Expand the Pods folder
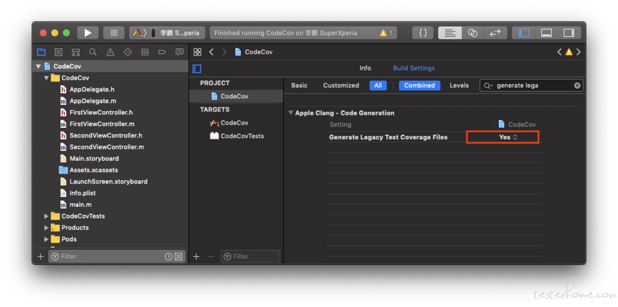 [46, 239]
